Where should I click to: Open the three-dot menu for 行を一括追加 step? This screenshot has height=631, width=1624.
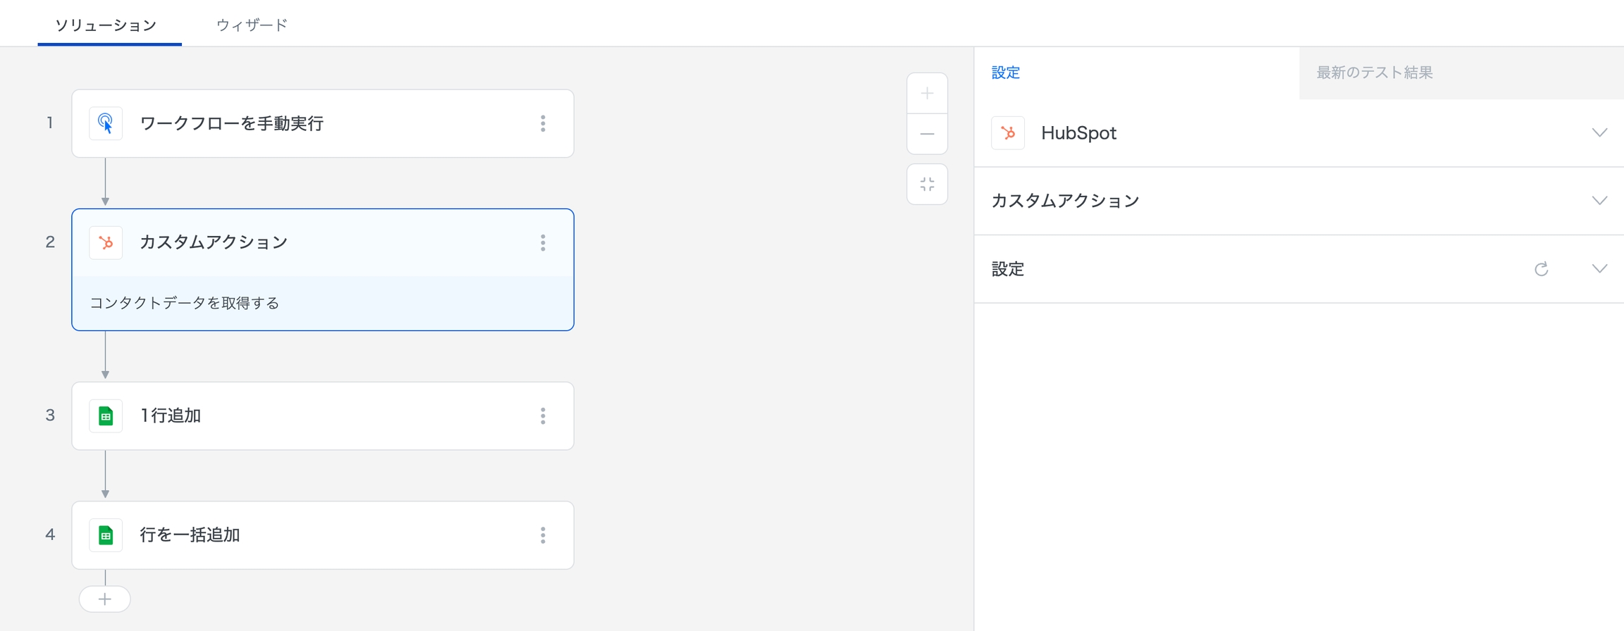pos(543,535)
